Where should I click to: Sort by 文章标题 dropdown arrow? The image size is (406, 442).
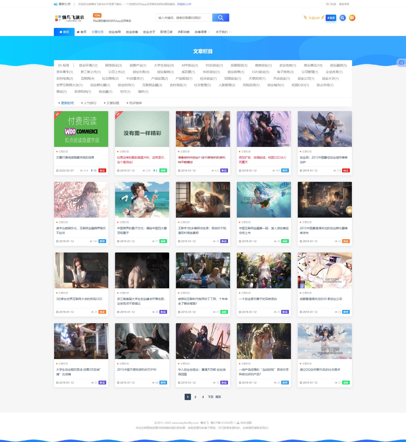point(105,103)
